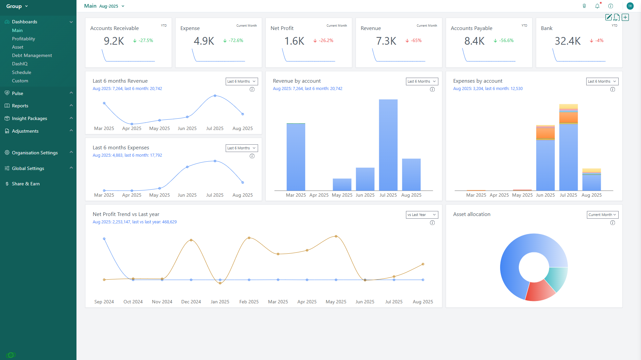Viewport: 641px width, 360px height.
Task: Expand the Insight Packages menu
Action: 29,118
